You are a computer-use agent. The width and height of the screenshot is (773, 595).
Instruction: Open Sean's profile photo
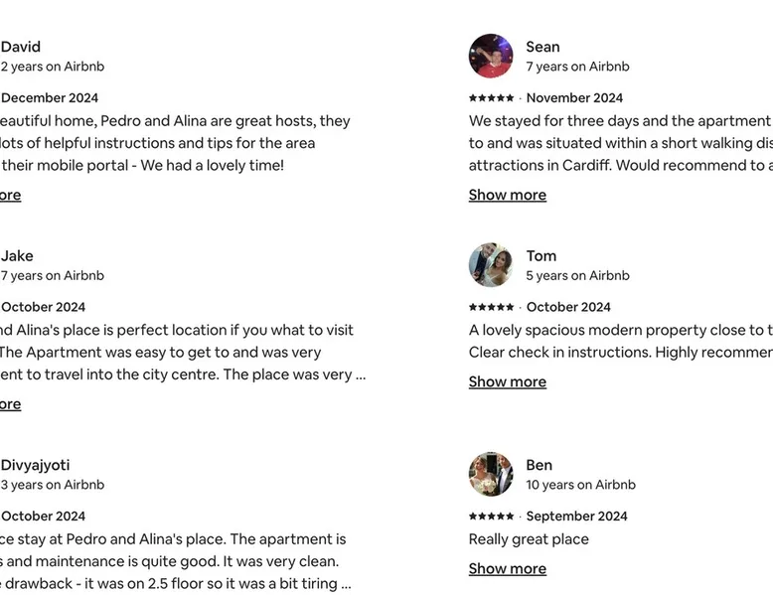pyautogui.click(x=491, y=57)
